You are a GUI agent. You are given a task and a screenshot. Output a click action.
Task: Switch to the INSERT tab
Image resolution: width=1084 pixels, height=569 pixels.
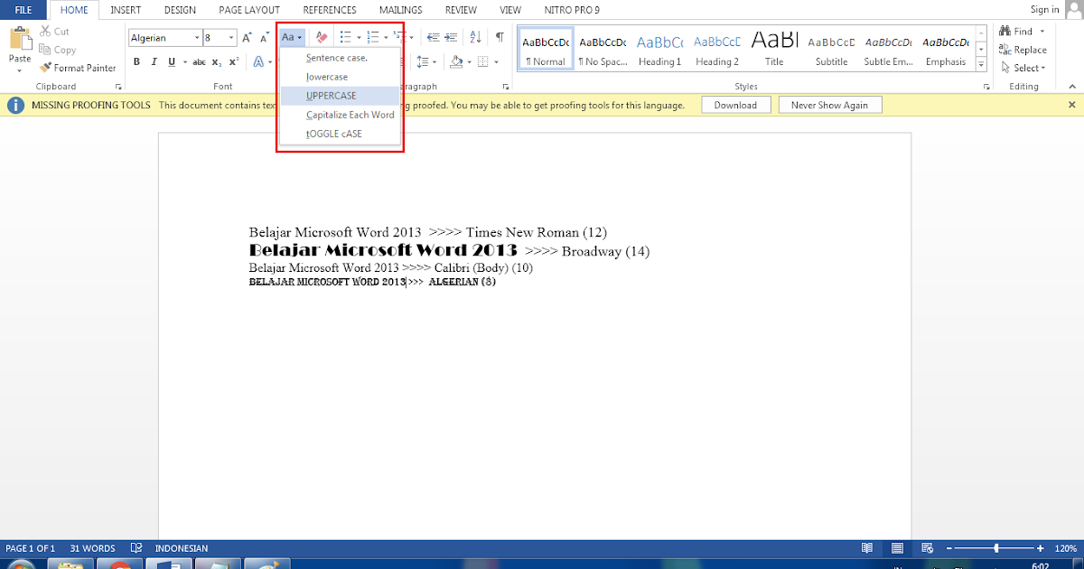(126, 10)
